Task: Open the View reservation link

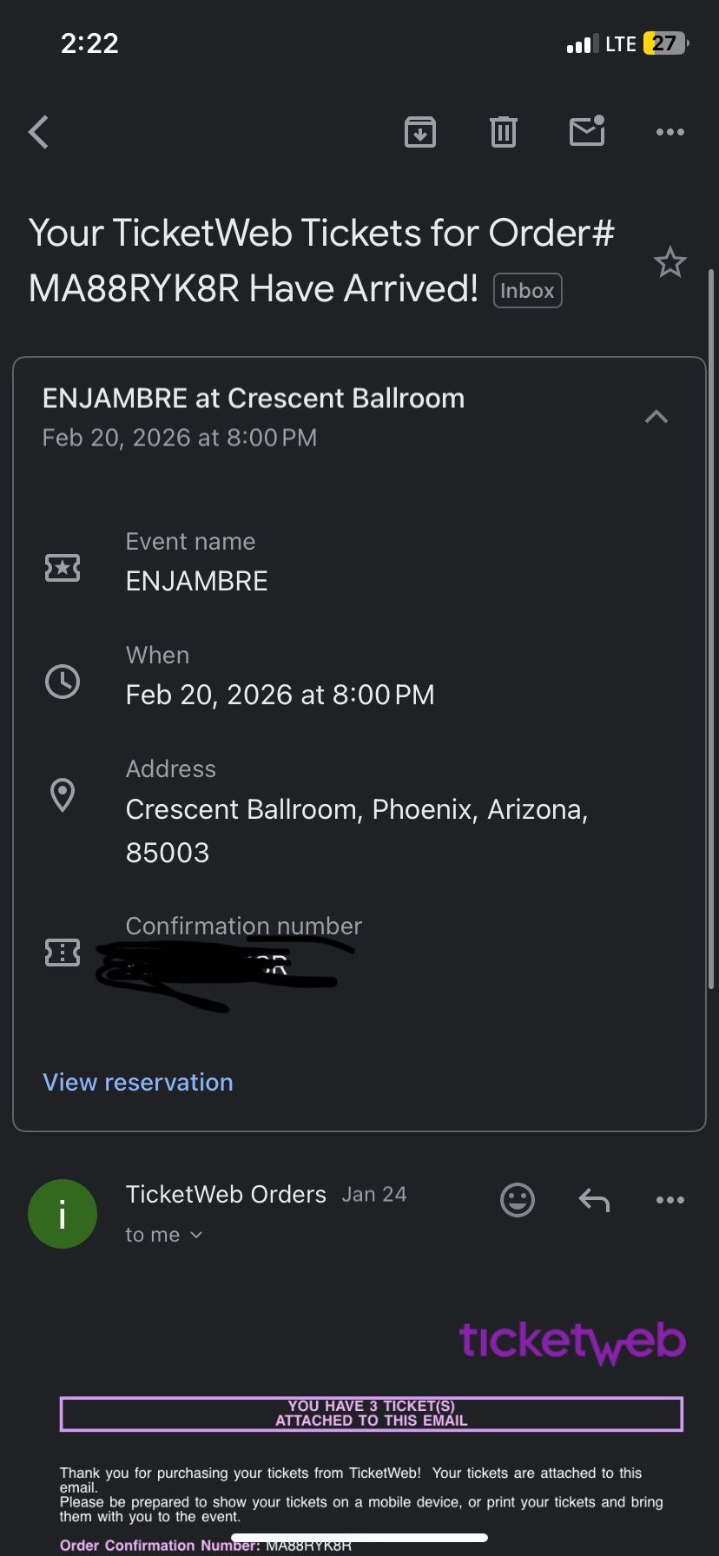Action: tap(138, 1082)
